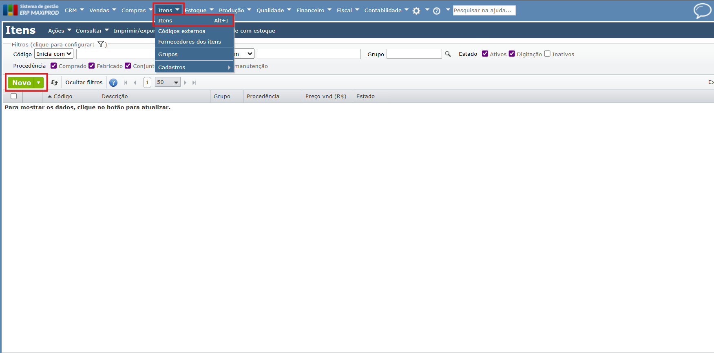Go to next page arrow
Screen dimensions: 714x353
tap(185, 83)
